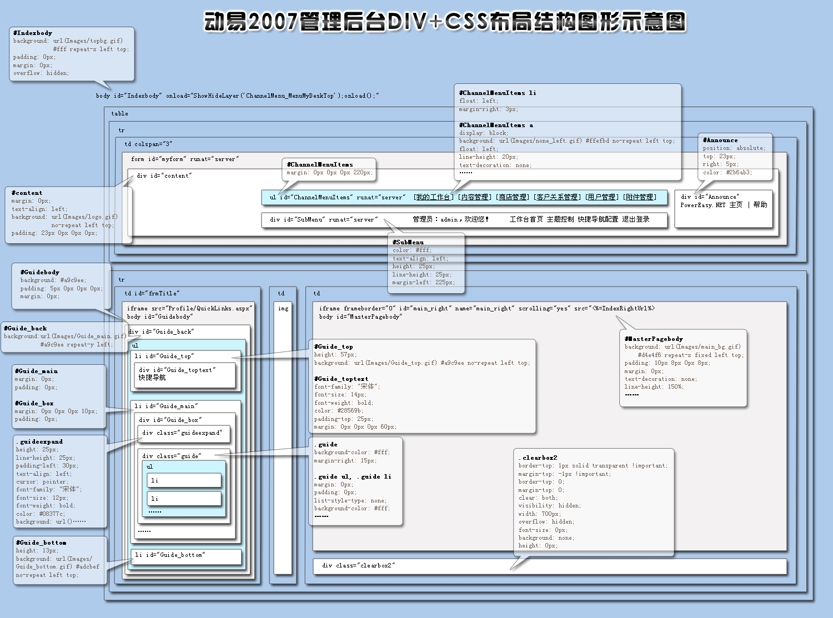The width and height of the screenshot is (833, 618).
Task: Click 帮助 in the Announce box
Action: [x=760, y=205]
